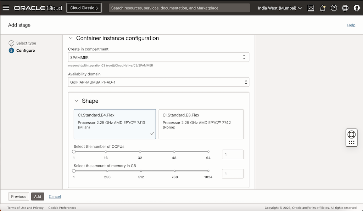Open the Help link
The height and width of the screenshot is (211, 363).
351,25
